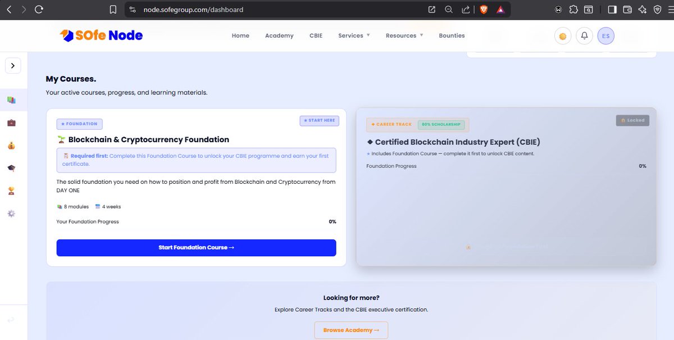Click the zoom magnifier icon in address bar
This screenshot has width=674, height=340.
tap(449, 10)
